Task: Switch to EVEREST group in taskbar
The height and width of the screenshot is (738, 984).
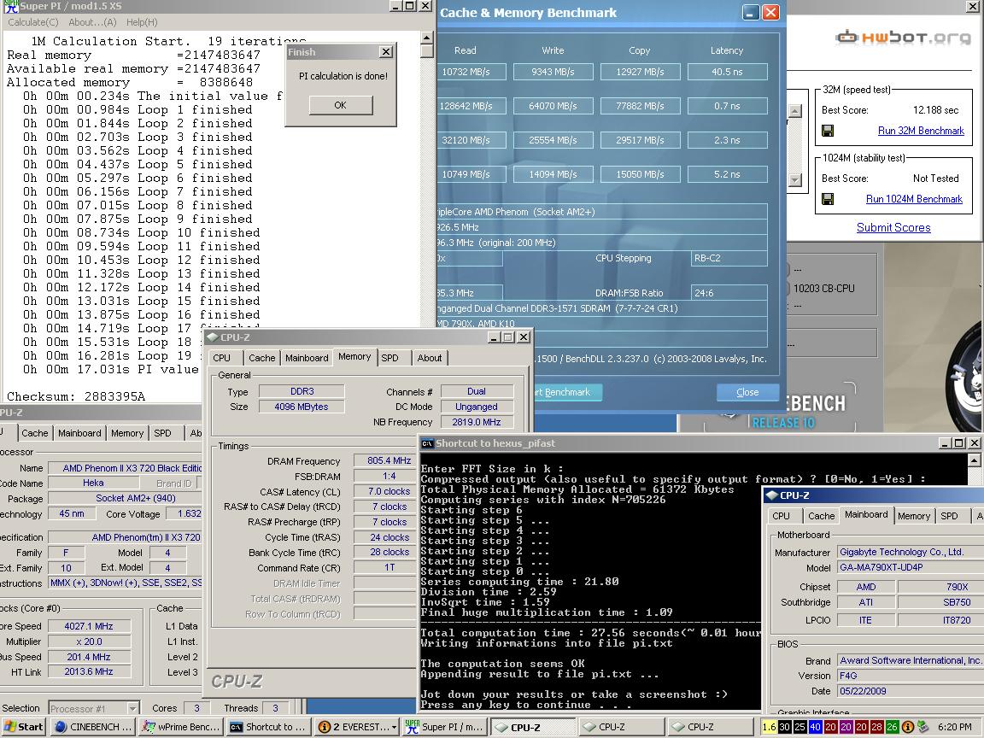Action: (356, 727)
